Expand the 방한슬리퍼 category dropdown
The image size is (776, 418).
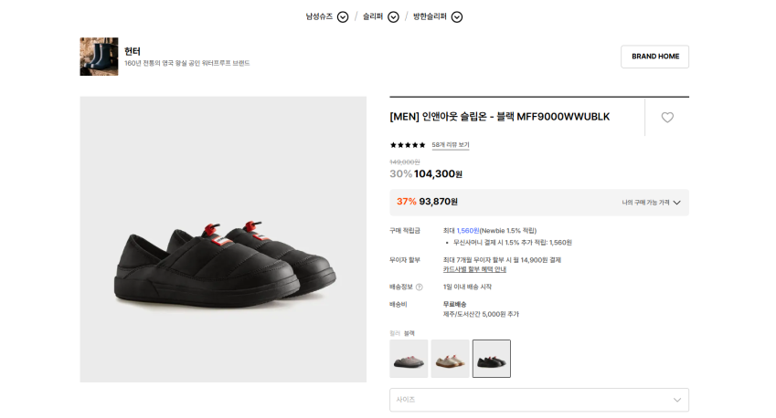click(x=457, y=16)
